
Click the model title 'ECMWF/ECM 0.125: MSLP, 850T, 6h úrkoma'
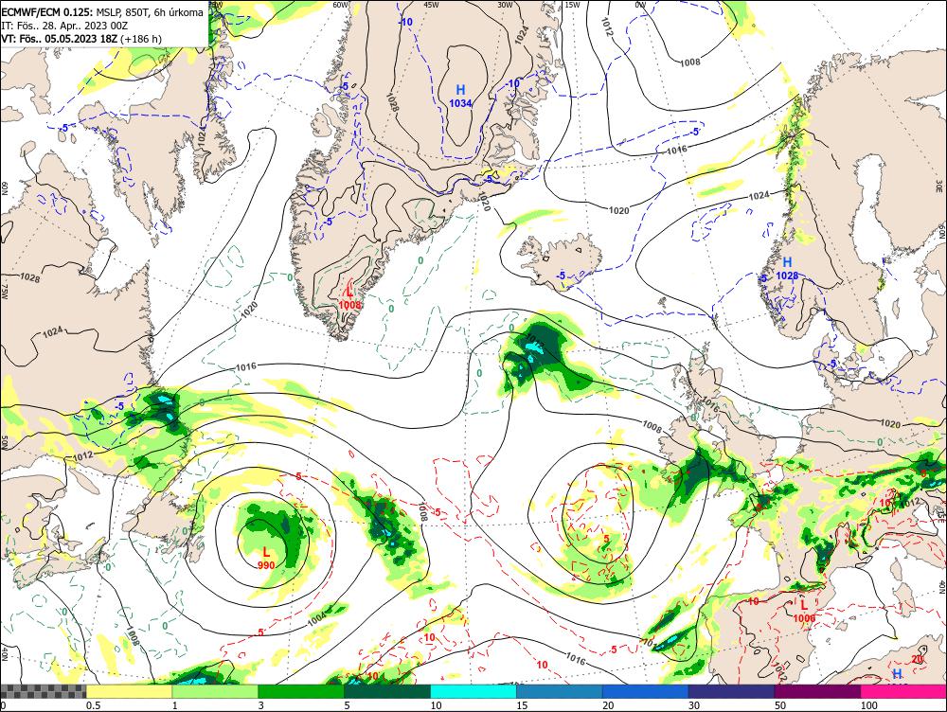(102, 12)
